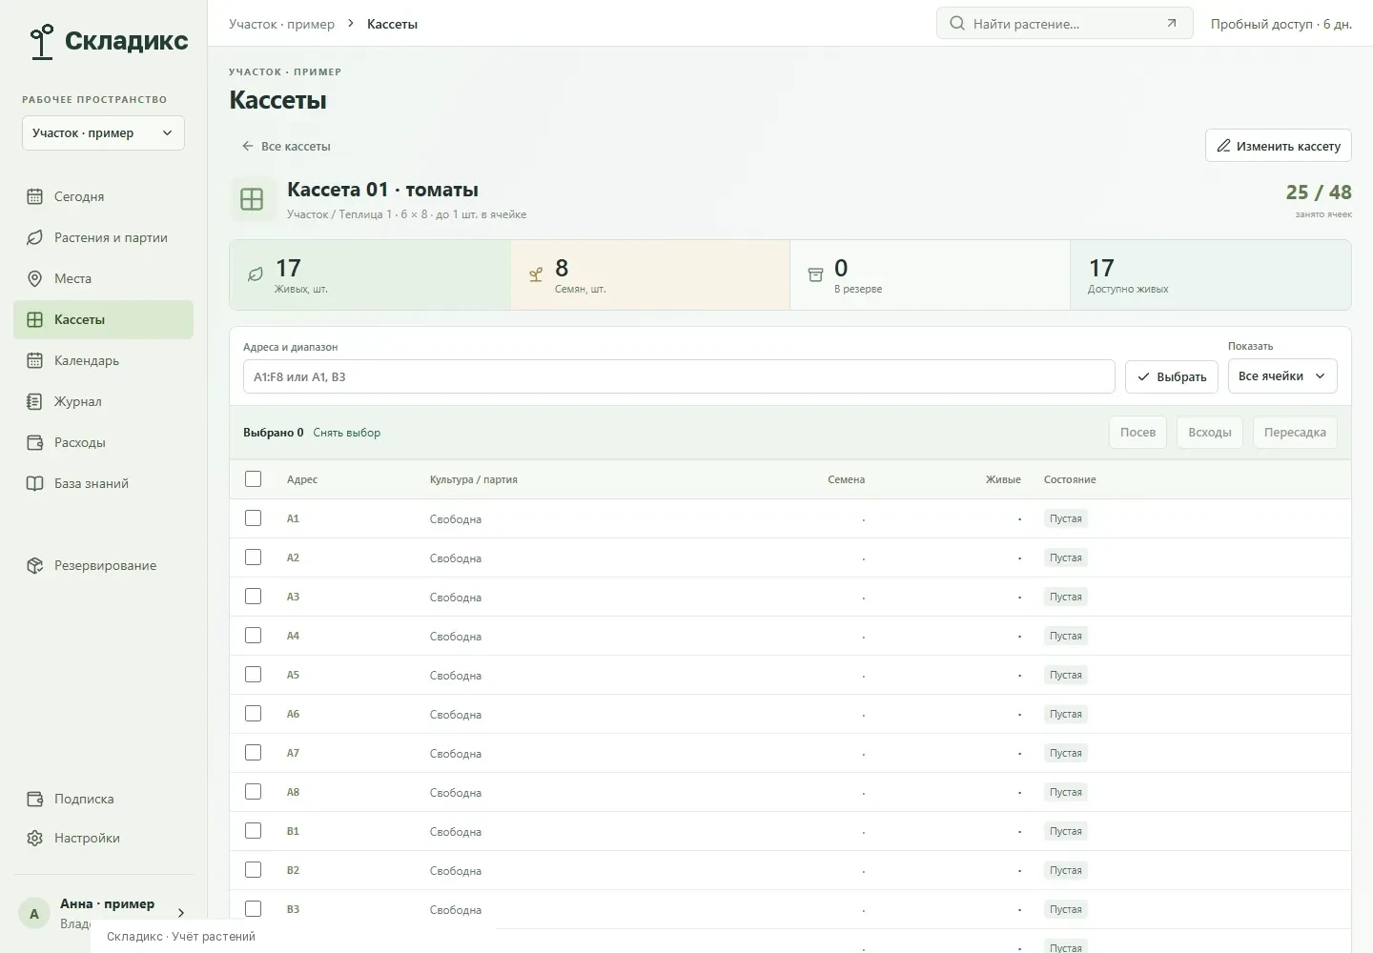
Task: Check the box for cell A3
Action: [253, 597]
